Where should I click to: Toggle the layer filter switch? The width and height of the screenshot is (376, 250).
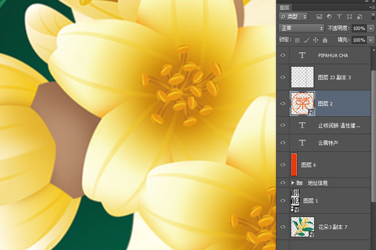click(373, 16)
